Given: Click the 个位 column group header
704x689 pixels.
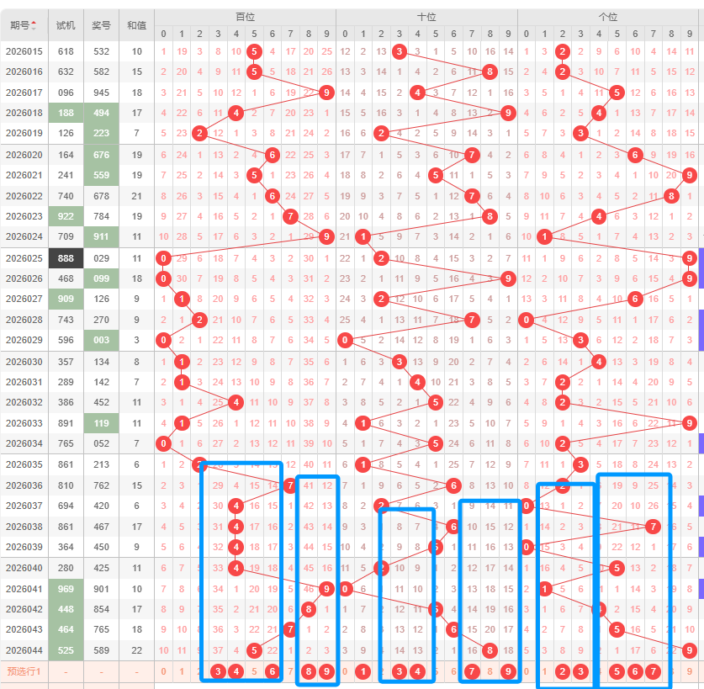Looking at the screenshot, I should pos(607,16).
